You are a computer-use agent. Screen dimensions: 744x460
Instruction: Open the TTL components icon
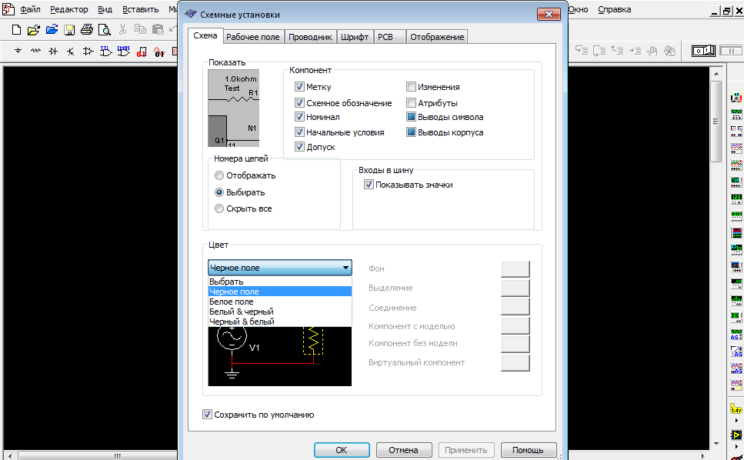pyautogui.click(x=106, y=52)
